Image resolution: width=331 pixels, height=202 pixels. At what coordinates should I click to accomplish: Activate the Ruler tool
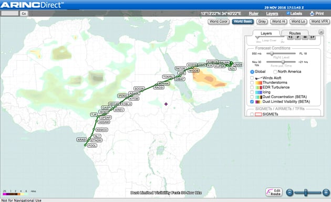(x=254, y=14)
